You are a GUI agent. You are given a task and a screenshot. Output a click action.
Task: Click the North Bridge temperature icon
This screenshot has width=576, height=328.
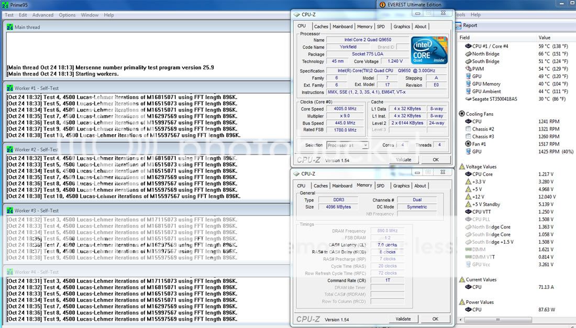pyautogui.click(x=468, y=53)
